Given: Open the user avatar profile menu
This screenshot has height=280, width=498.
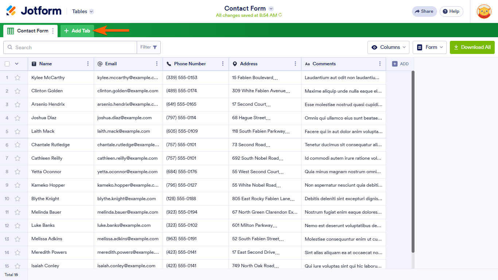Looking at the screenshot, I should coord(484,11).
